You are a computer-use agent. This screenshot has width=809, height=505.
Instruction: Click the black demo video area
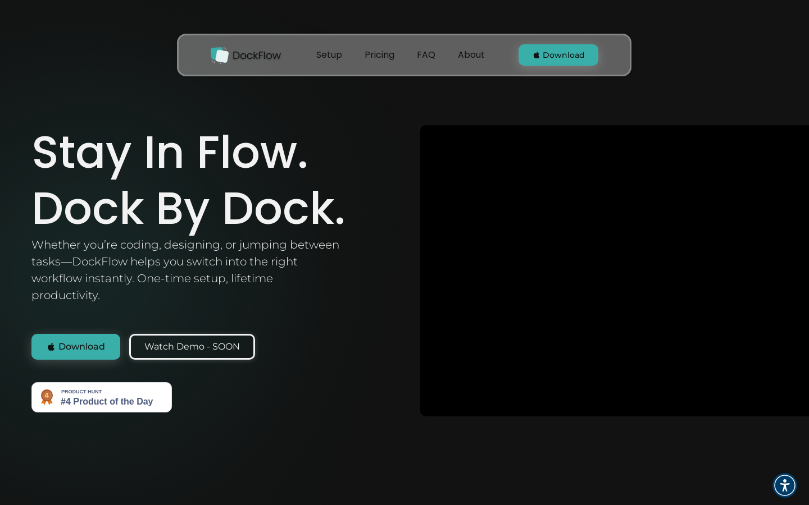click(x=615, y=270)
